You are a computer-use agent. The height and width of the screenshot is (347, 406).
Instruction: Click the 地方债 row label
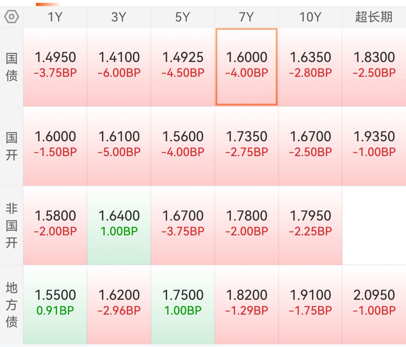[x=12, y=304]
